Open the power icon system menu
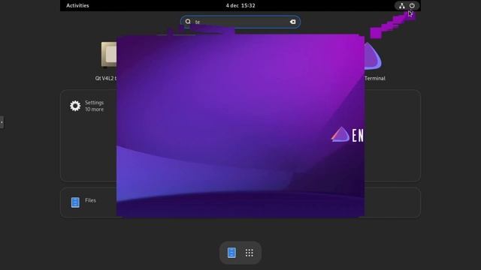This screenshot has height=270, width=481. click(x=412, y=5)
